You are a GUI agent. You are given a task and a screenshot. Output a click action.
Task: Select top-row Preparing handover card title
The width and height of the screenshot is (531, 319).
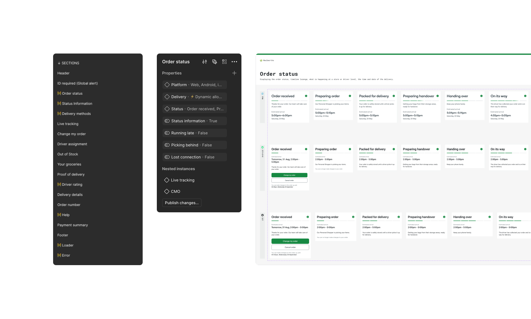[418, 96]
